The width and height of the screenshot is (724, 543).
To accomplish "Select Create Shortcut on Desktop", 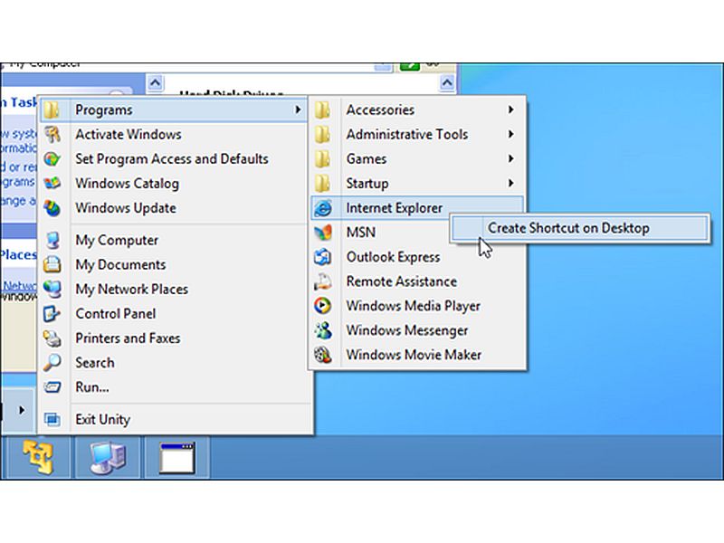I will point(580,228).
